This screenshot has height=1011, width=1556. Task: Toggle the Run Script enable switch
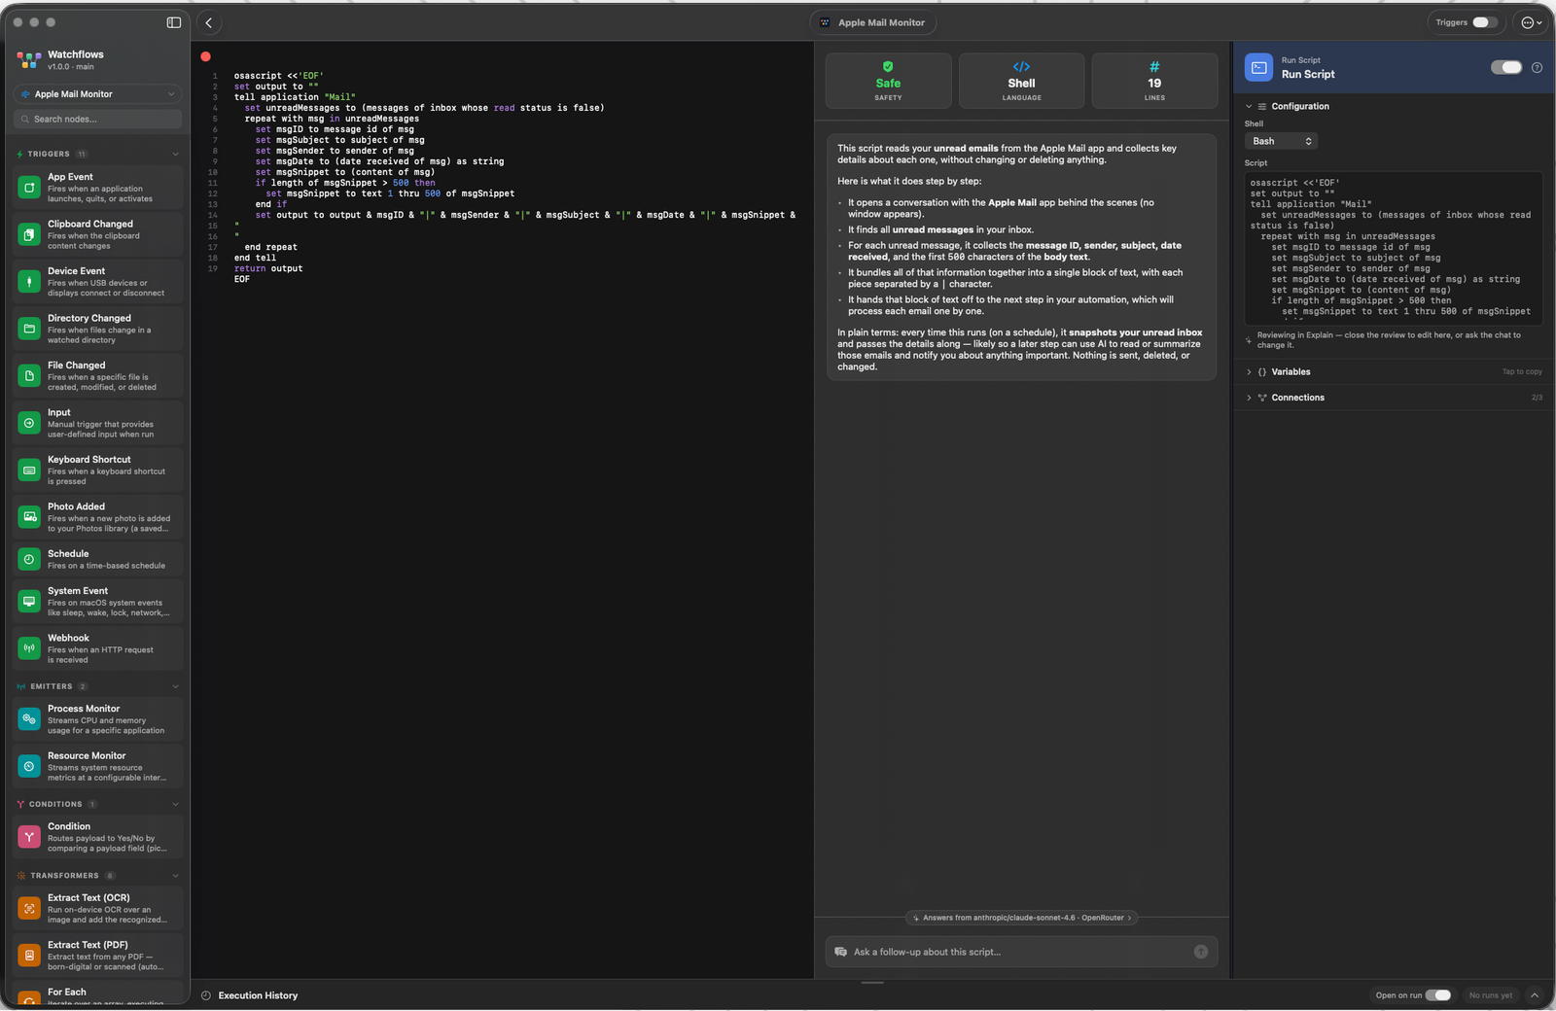pos(1506,67)
